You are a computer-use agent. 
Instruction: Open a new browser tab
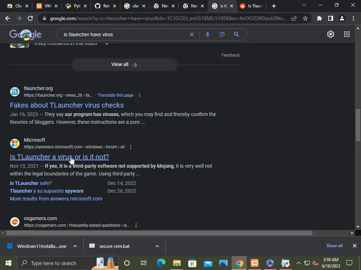(x=274, y=6)
